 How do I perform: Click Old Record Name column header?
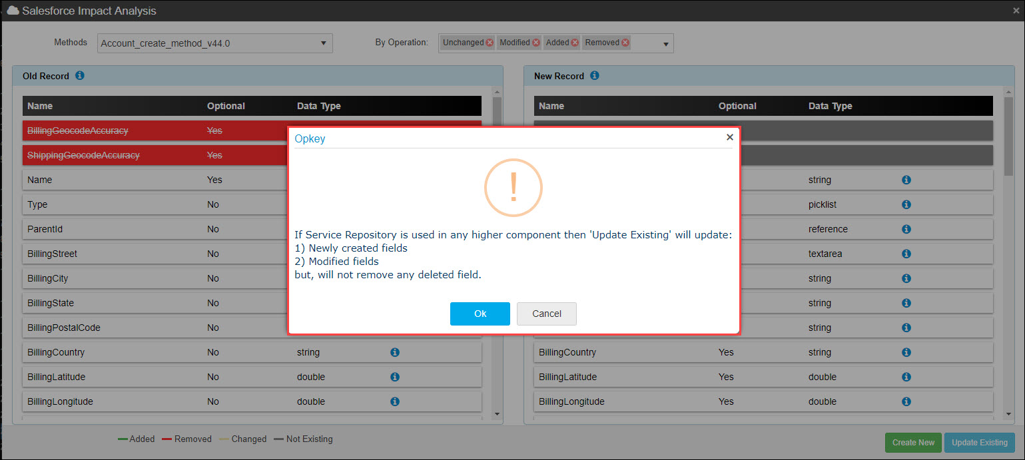click(40, 106)
